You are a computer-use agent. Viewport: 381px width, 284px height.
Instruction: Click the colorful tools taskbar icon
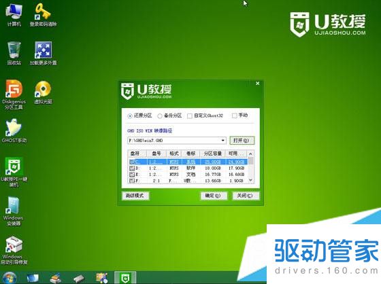pyautogui.click(x=101, y=278)
